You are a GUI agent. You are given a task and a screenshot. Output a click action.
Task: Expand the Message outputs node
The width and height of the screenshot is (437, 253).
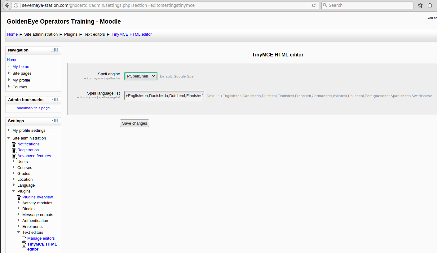click(19, 215)
